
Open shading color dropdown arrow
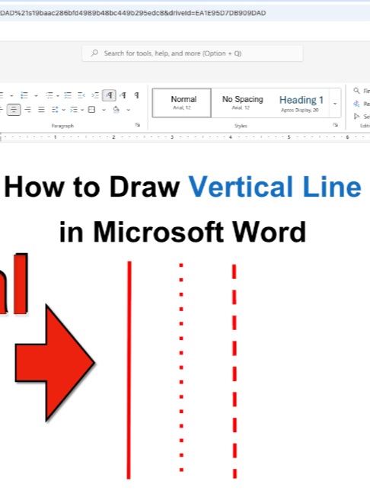click(x=129, y=110)
